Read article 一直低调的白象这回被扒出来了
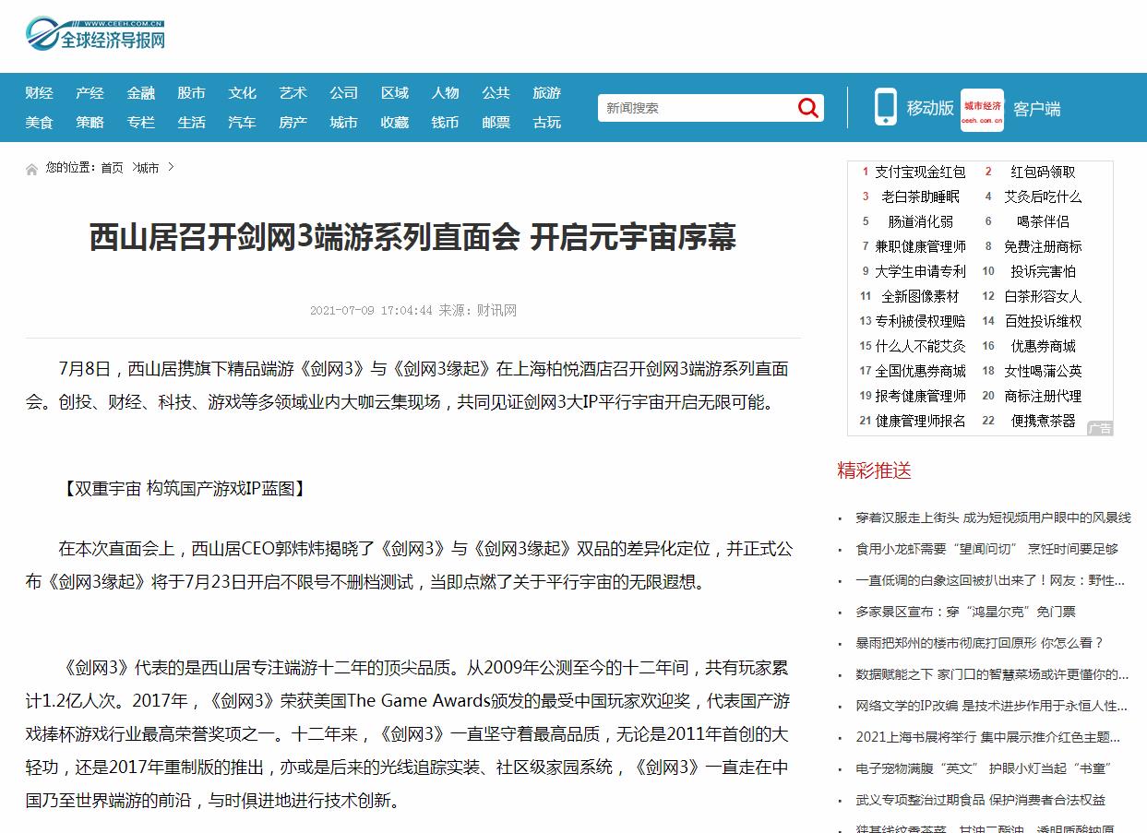 click(990, 580)
